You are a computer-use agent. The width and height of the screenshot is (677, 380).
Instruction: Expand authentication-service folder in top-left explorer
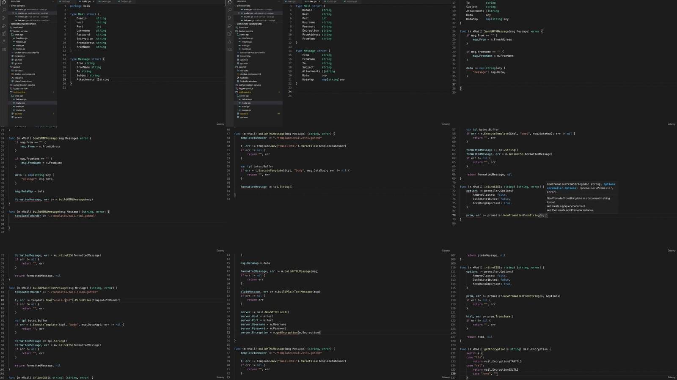pos(24,85)
